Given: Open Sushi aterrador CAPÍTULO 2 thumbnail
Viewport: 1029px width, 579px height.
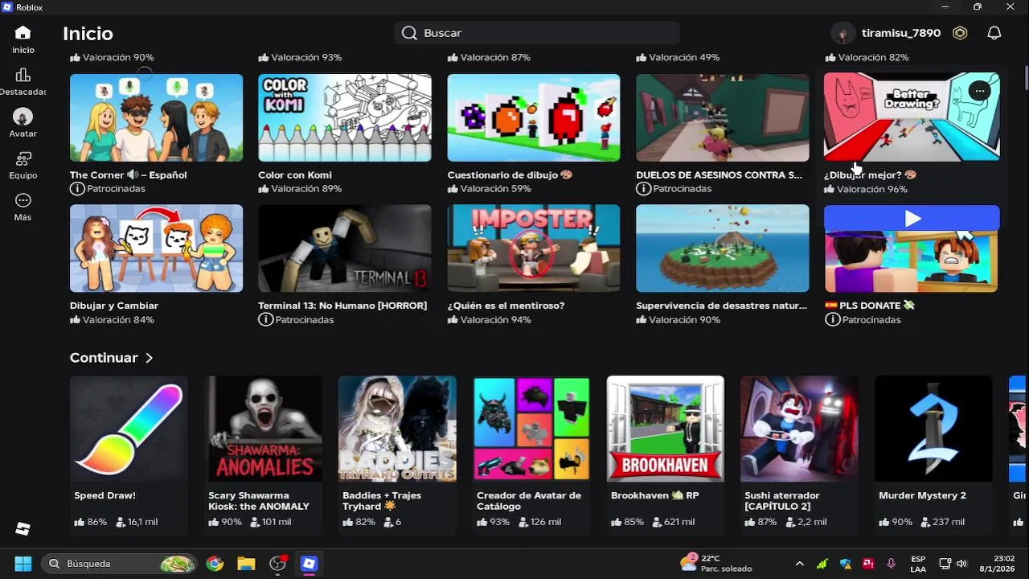Looking at the screenshot, I should [x=799, y=429].
